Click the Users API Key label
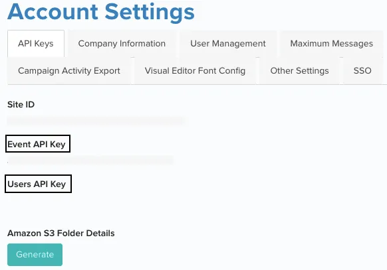This screenshot has width=387, height=270. click(37, 184)
